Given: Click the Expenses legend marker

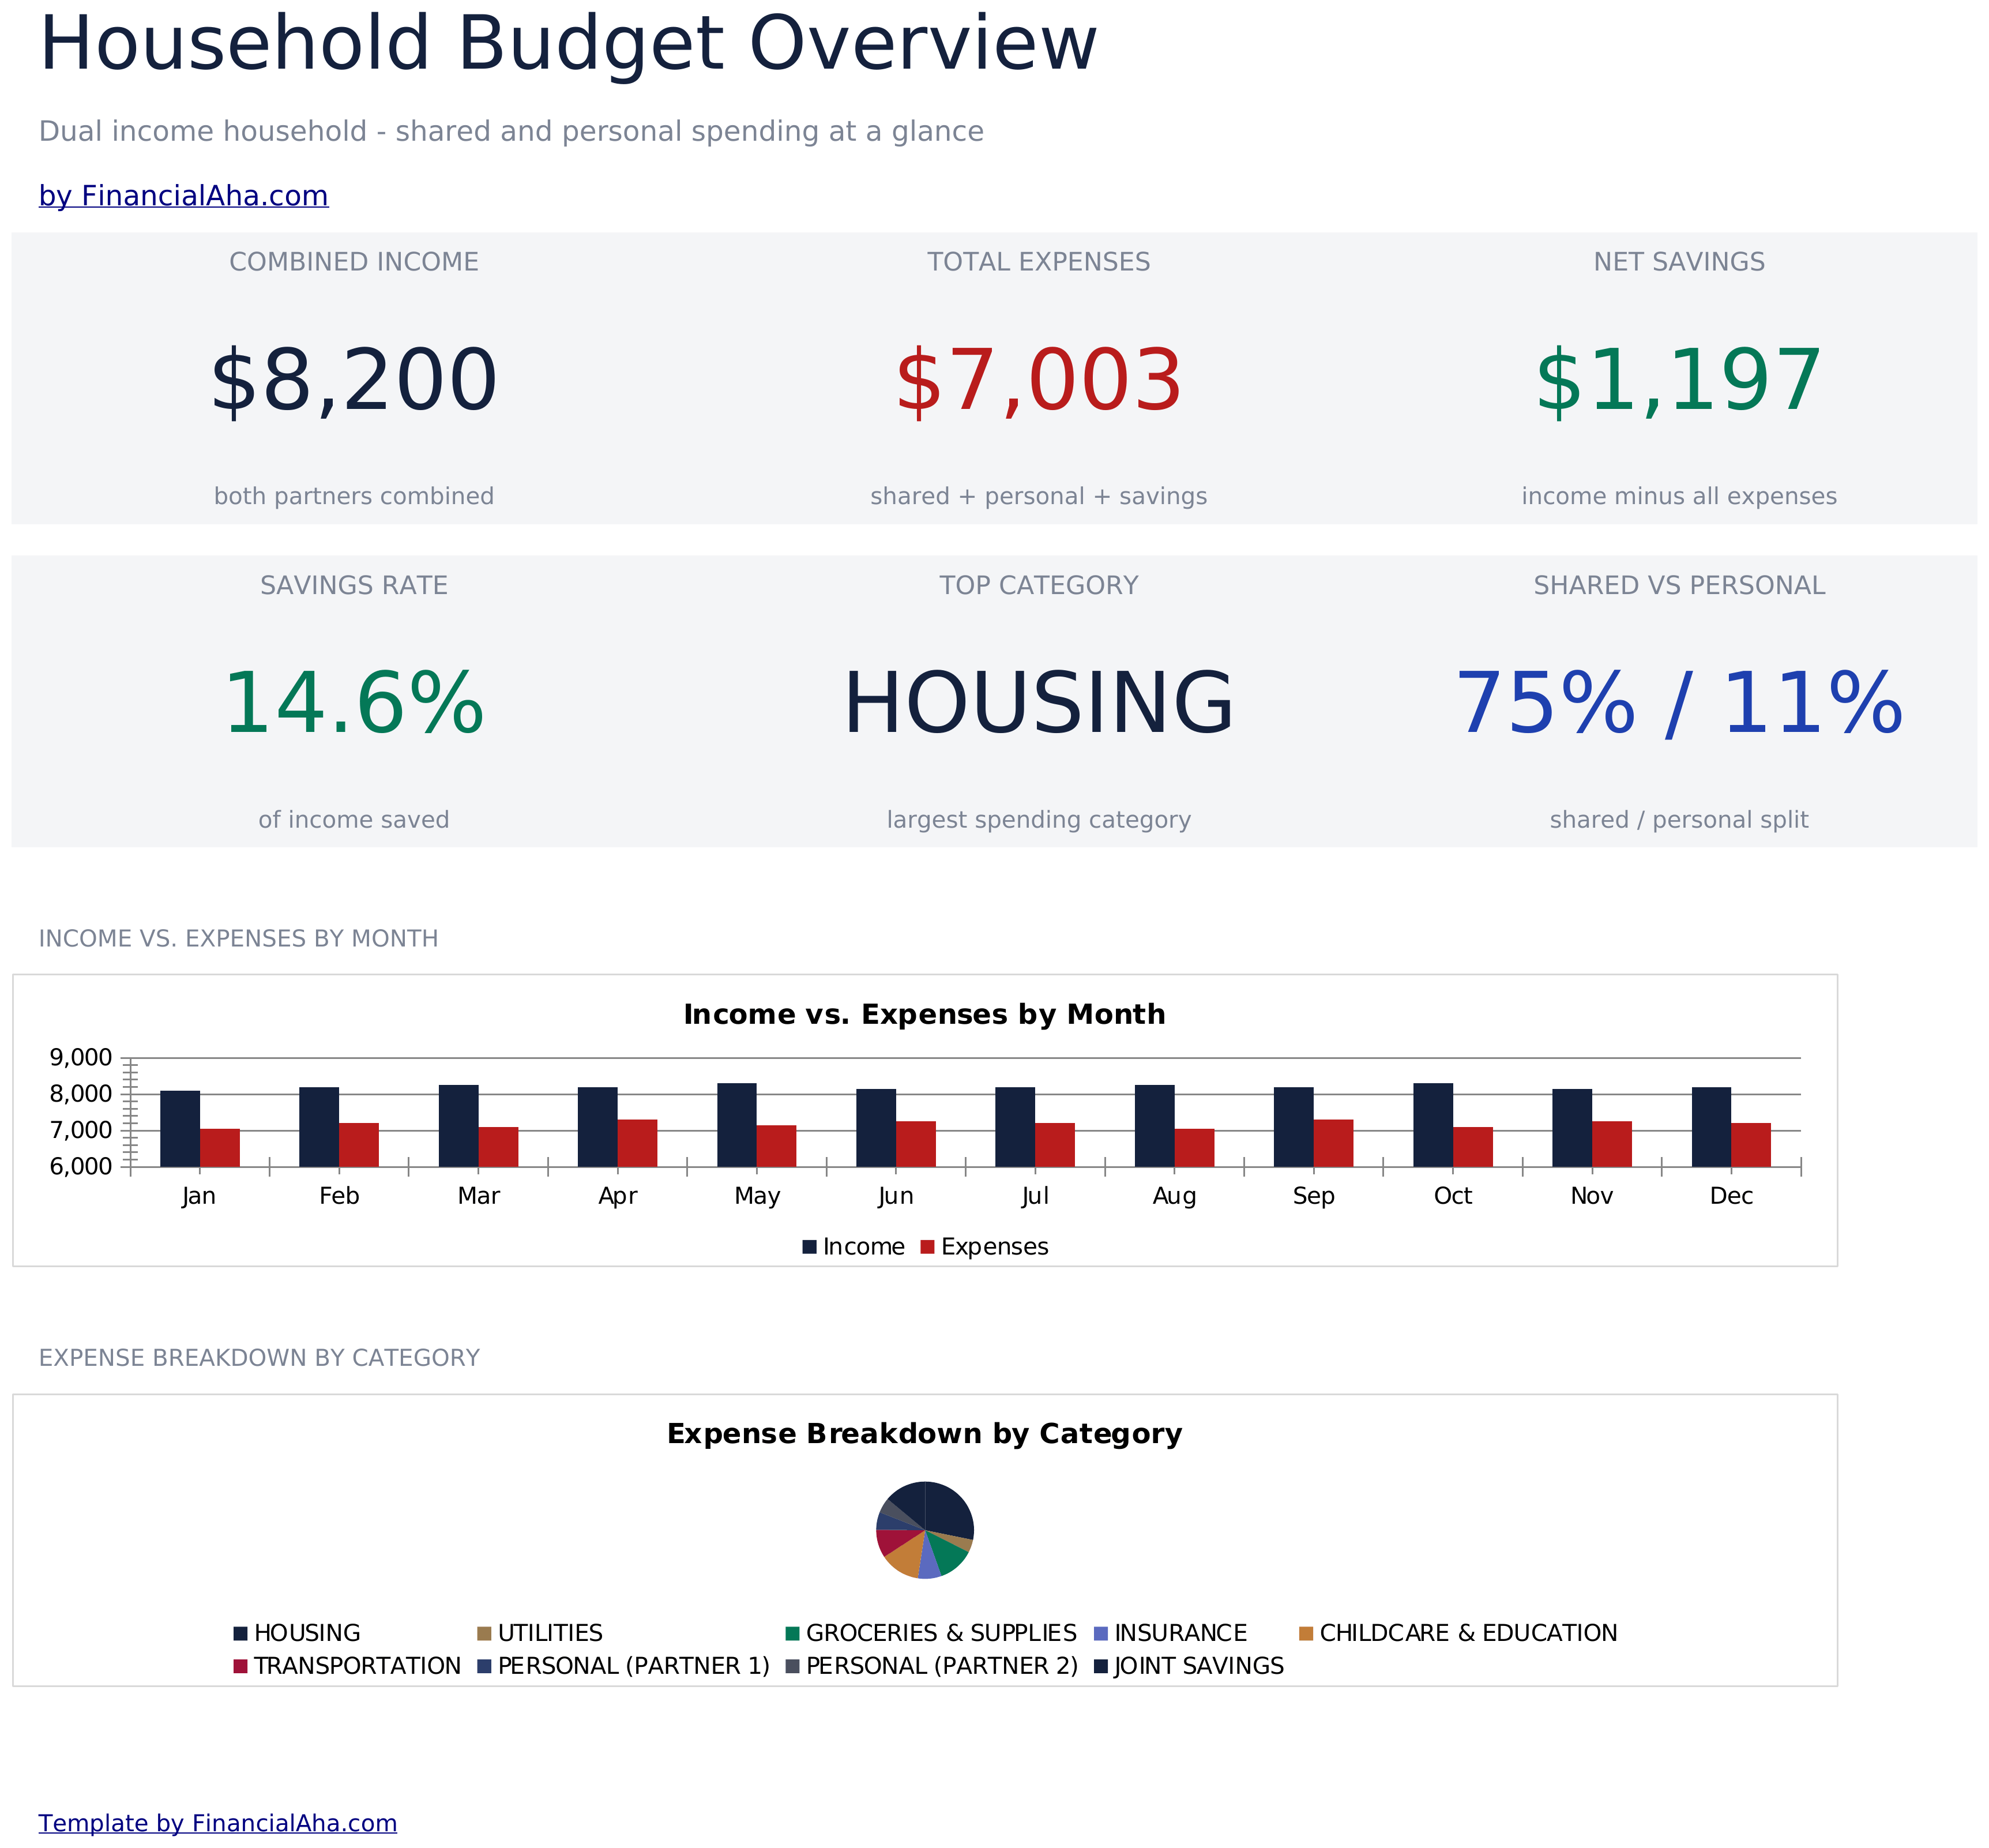Looking at the screenshot, I should pyautogui.click(x=927, y=1247).
